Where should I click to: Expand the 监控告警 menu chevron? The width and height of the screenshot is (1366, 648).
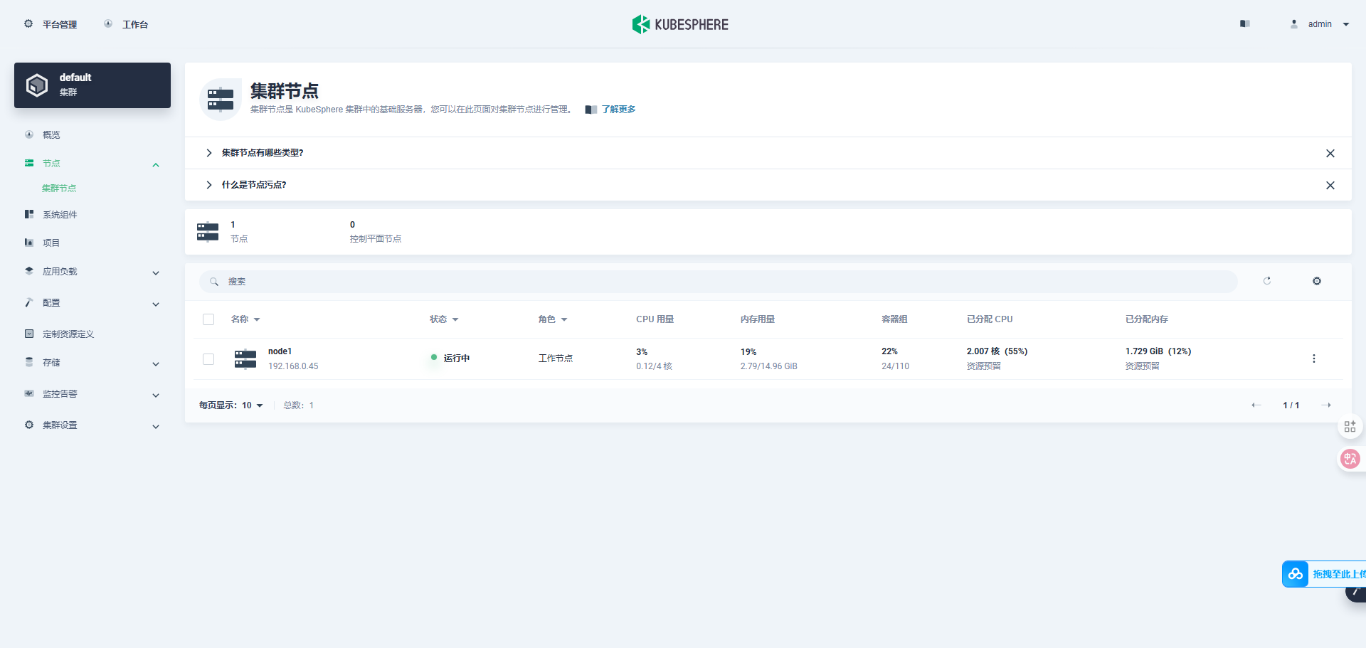[156, 395]
